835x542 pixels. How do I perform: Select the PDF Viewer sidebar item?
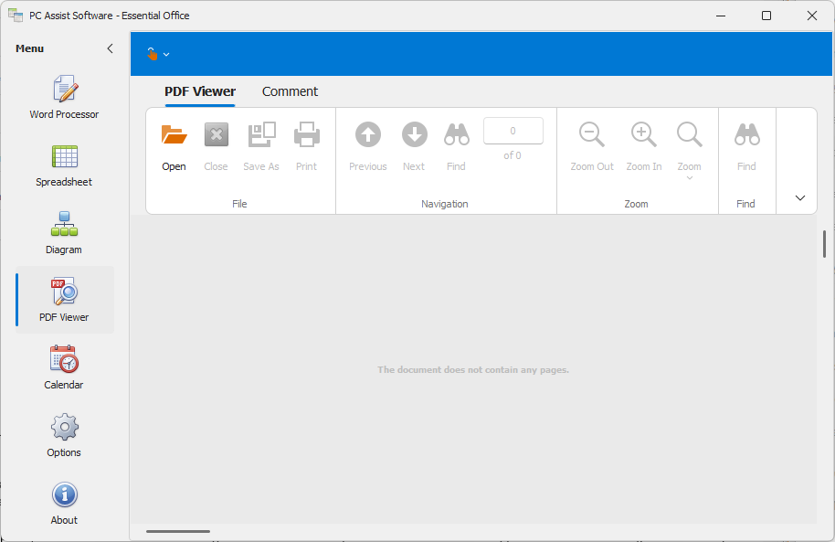(64, 300)
